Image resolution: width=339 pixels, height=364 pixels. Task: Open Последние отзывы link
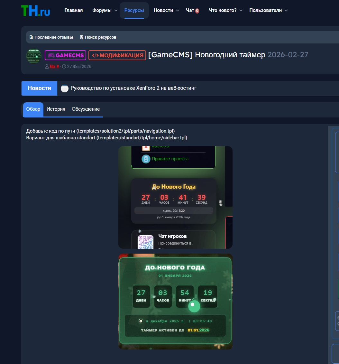[51, 37]
